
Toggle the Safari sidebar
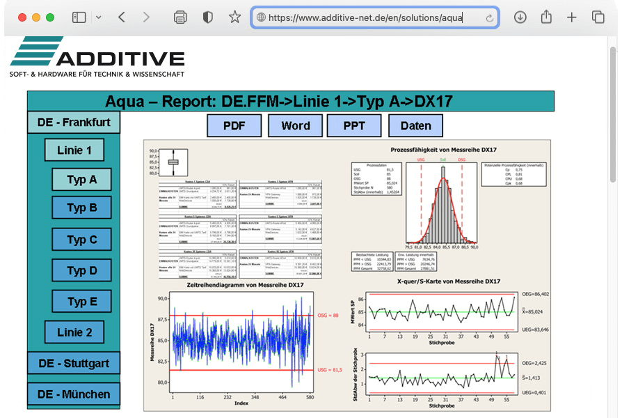pyautogui.click(x=79, y=17)
